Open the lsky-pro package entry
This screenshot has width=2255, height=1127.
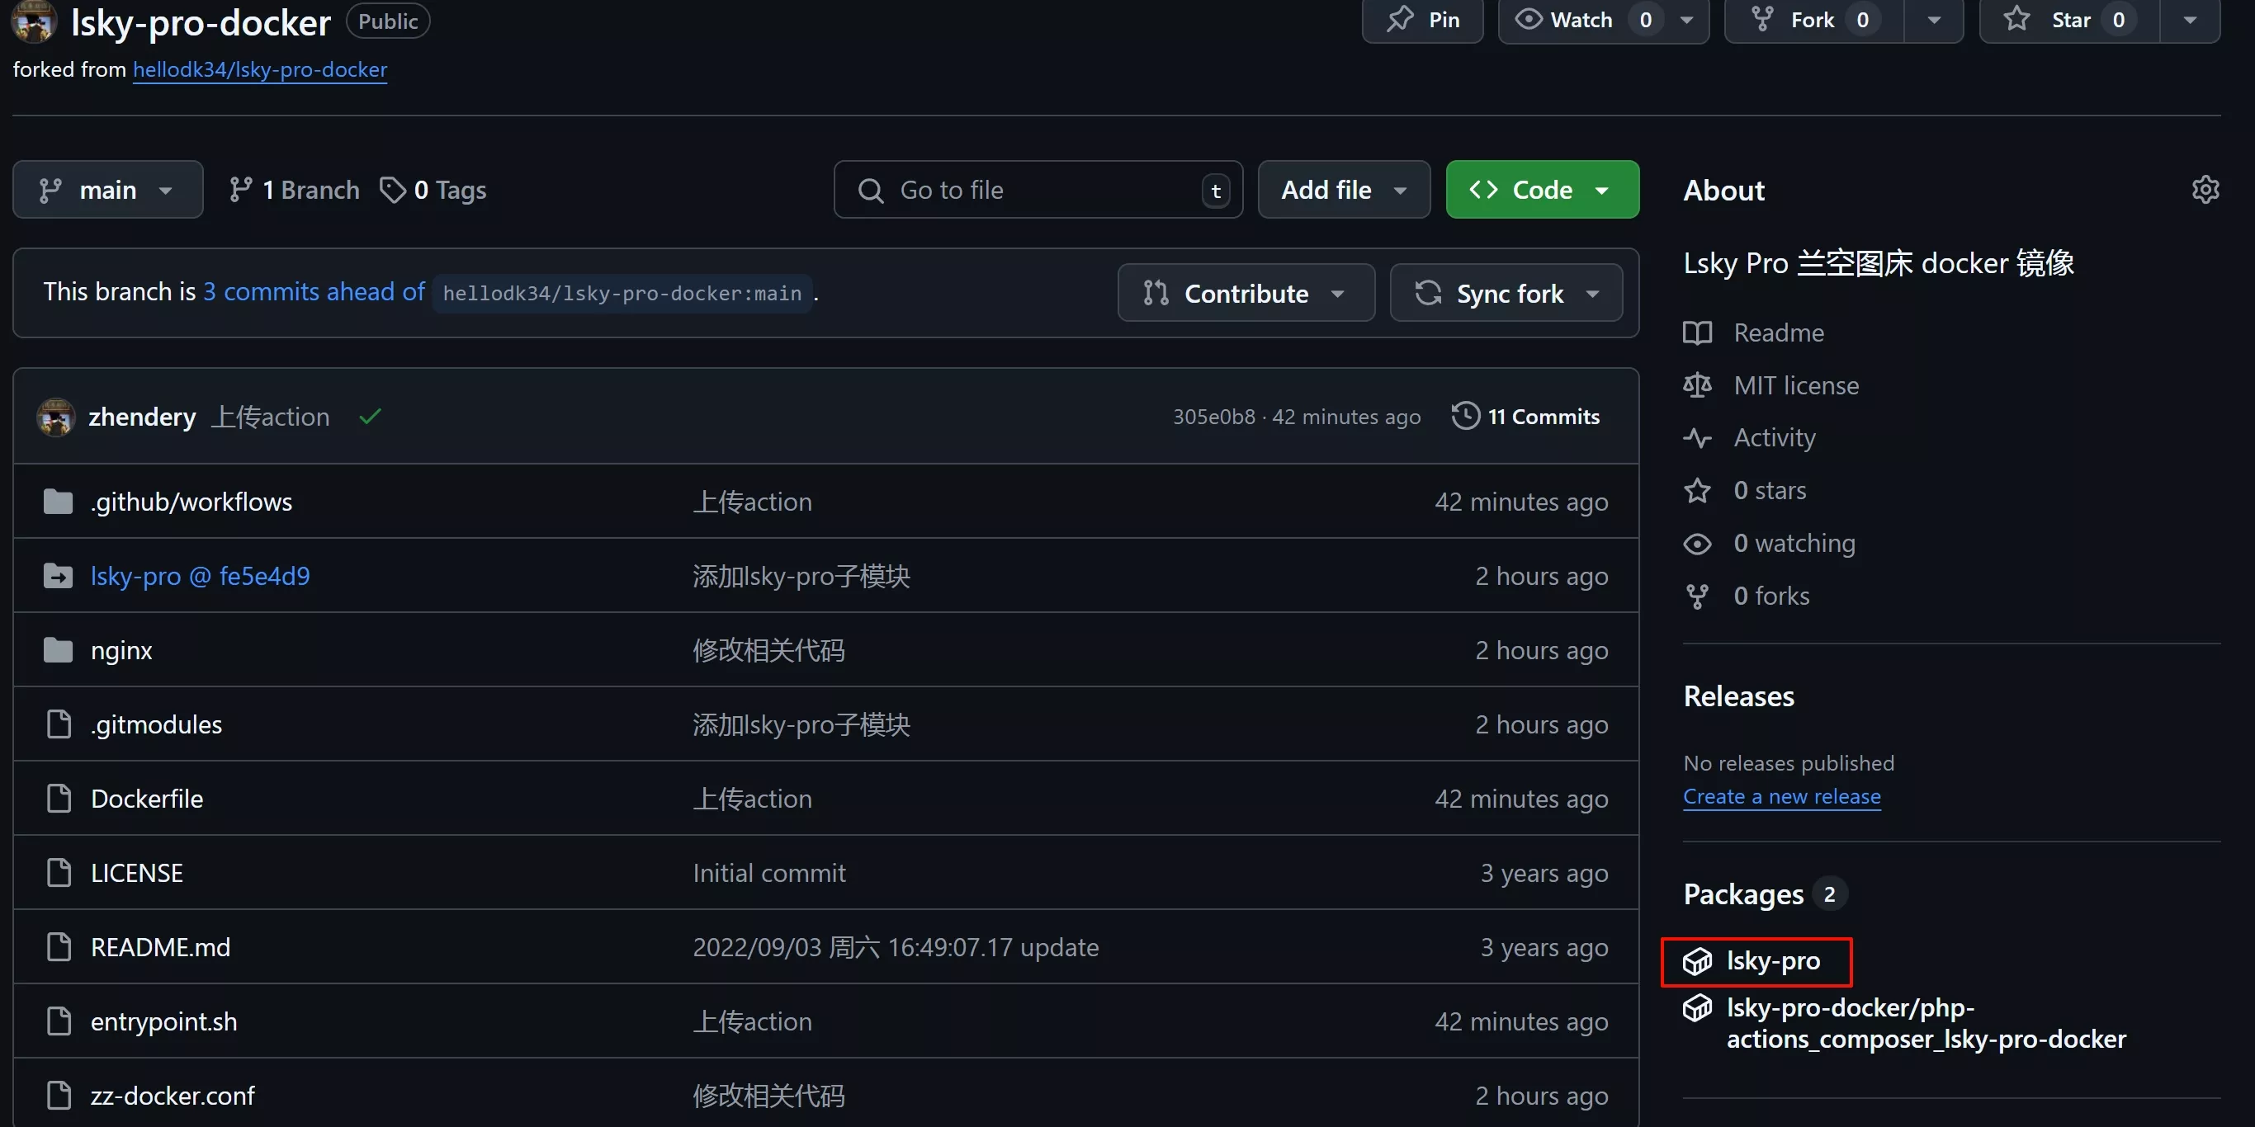tap(1773, 960)
